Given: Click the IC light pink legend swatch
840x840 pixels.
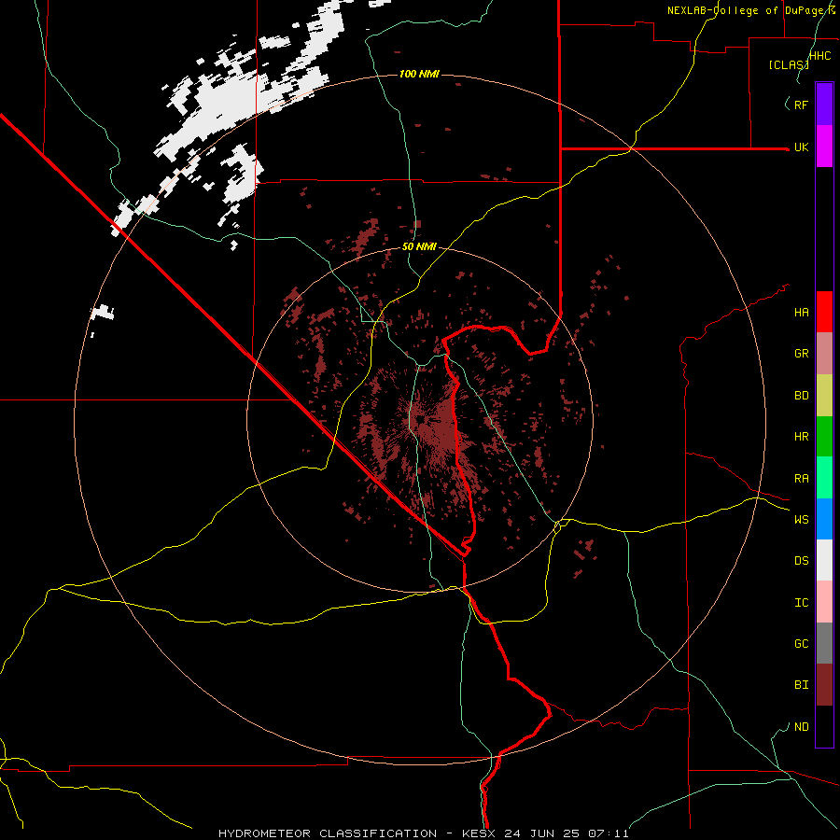Looking at the screenshot, I should point(824,602).
